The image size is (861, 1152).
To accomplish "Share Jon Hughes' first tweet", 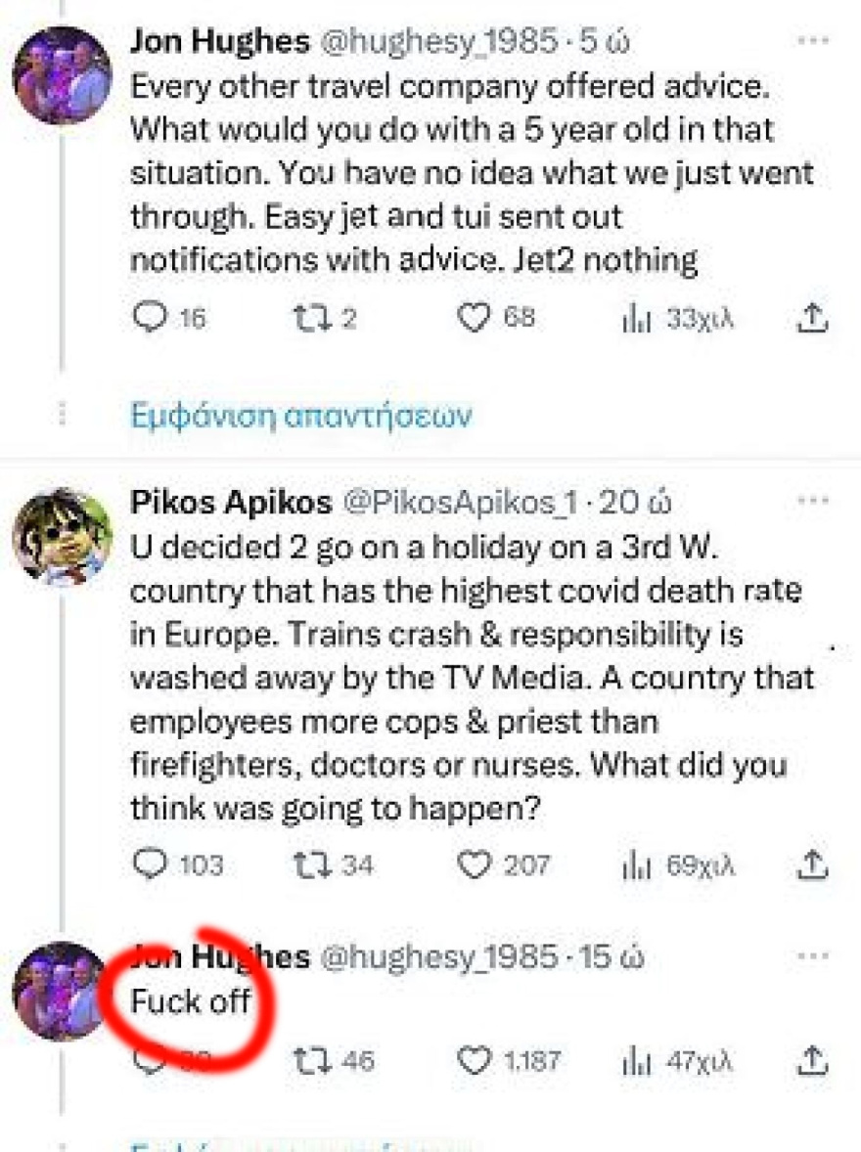I will (x=815, y=318).
